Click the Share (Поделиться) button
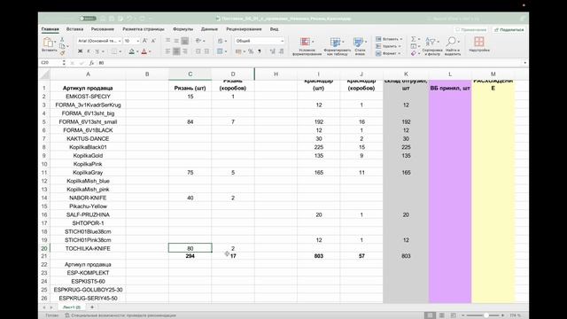 [x=509, y=29]
